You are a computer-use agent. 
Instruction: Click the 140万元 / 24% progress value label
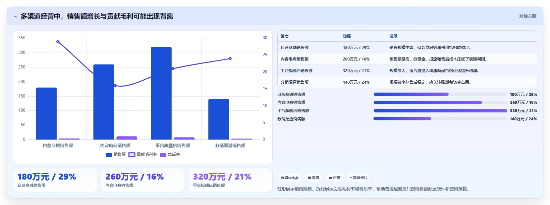[523, 119]
